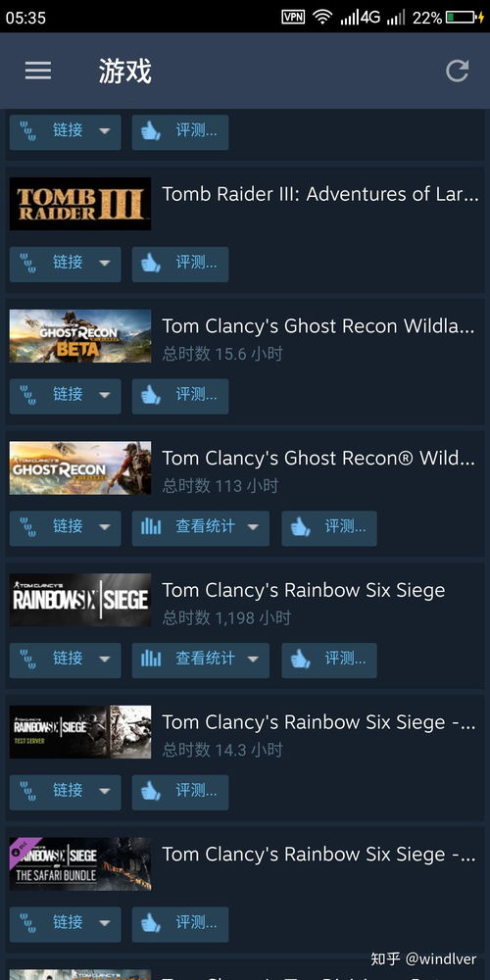Tap the VPN status bar indicator

point(293,17)
